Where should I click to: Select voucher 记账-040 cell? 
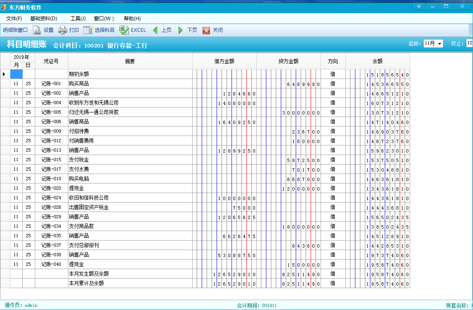pos(51,265)
